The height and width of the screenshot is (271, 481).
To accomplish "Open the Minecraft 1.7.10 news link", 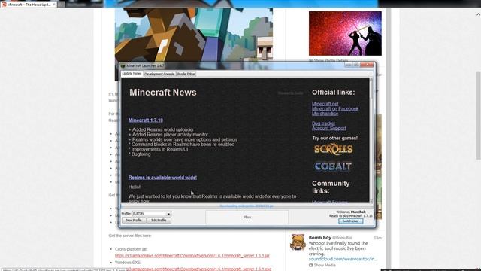I will (x=146, y=120).
